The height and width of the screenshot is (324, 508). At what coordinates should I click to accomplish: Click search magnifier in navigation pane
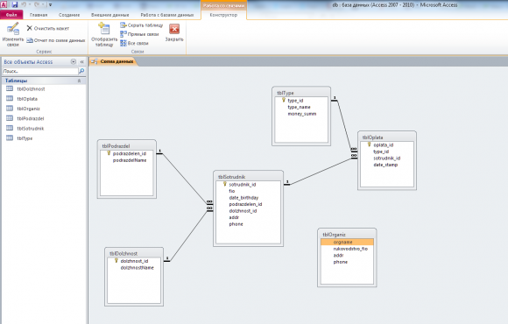point(81,71)
